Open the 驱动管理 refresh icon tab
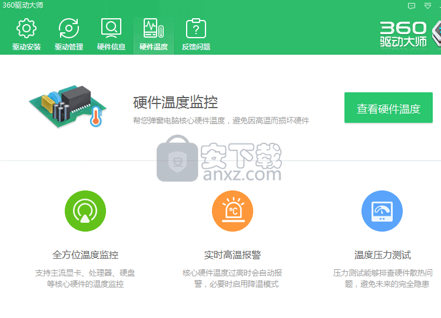 [69, 34]
